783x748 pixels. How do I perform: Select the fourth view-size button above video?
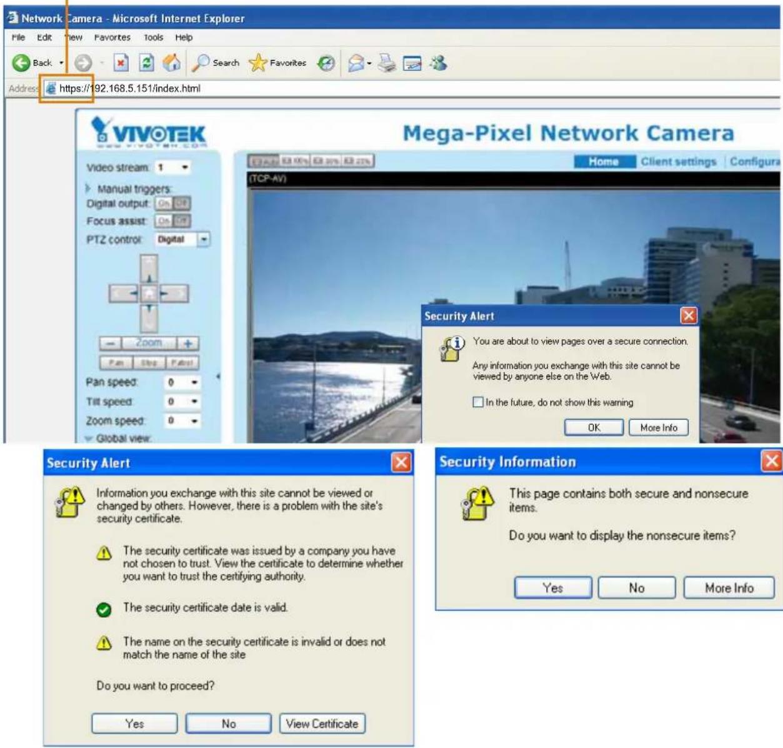(358, 161)
